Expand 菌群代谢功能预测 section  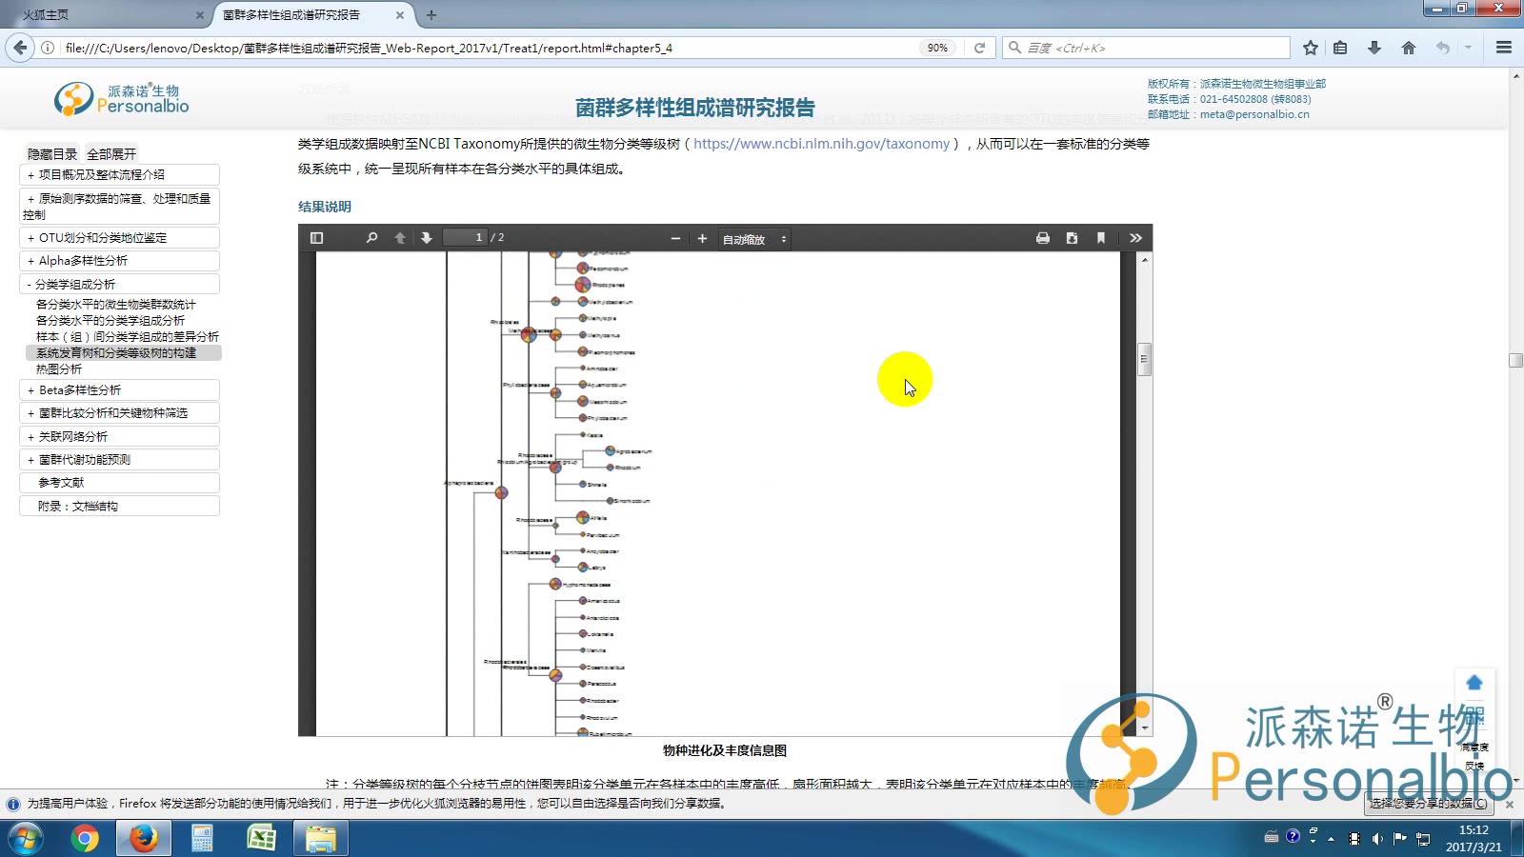point(119,460)
